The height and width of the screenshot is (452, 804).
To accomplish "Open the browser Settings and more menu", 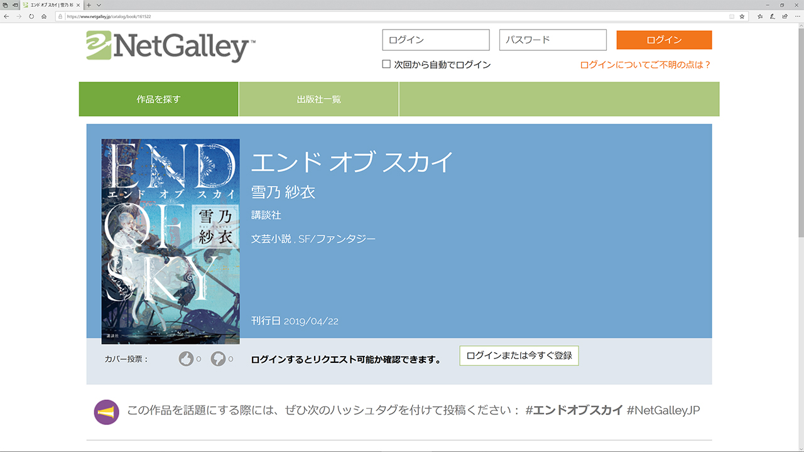I will tap(796, 16).
